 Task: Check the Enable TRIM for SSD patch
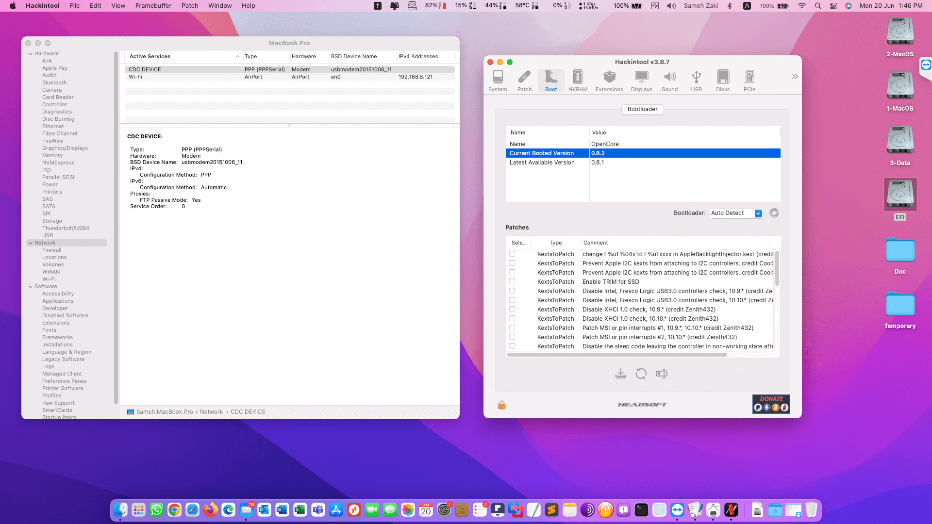point(512,281)
